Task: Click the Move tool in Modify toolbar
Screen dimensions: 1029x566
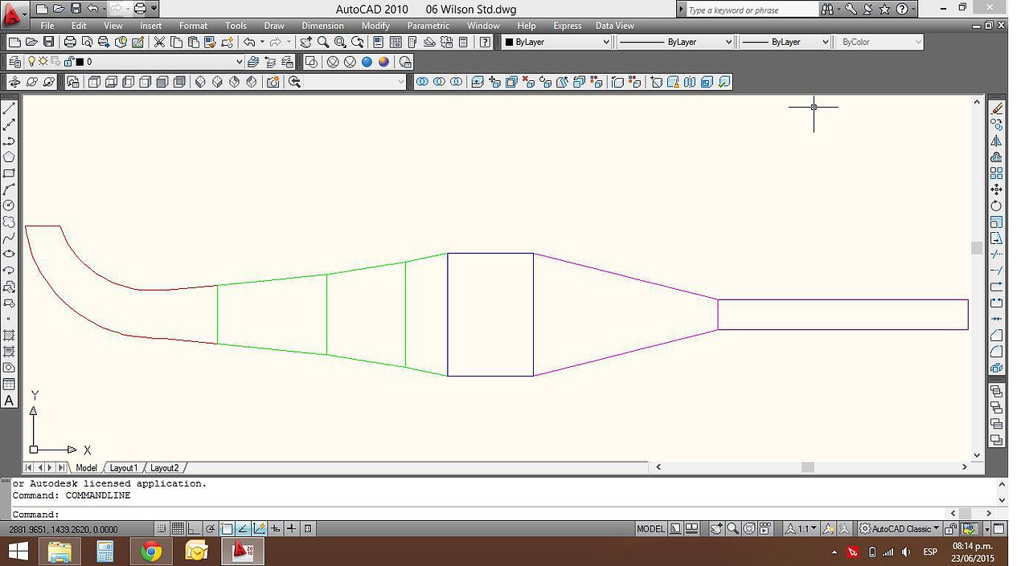Action: [997, 189]
